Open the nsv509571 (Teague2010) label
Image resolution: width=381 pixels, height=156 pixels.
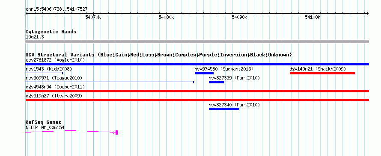54,78
